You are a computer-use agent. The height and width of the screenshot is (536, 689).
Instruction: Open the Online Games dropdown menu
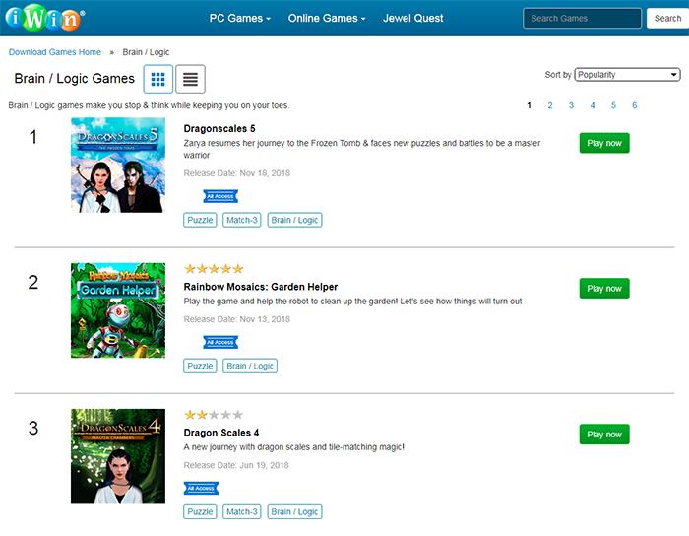click(x=327, y=18)
